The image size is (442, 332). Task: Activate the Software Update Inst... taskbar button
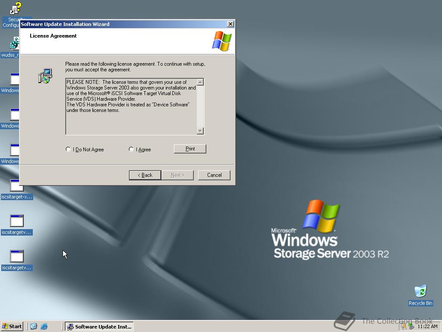(x=99, y=327)
